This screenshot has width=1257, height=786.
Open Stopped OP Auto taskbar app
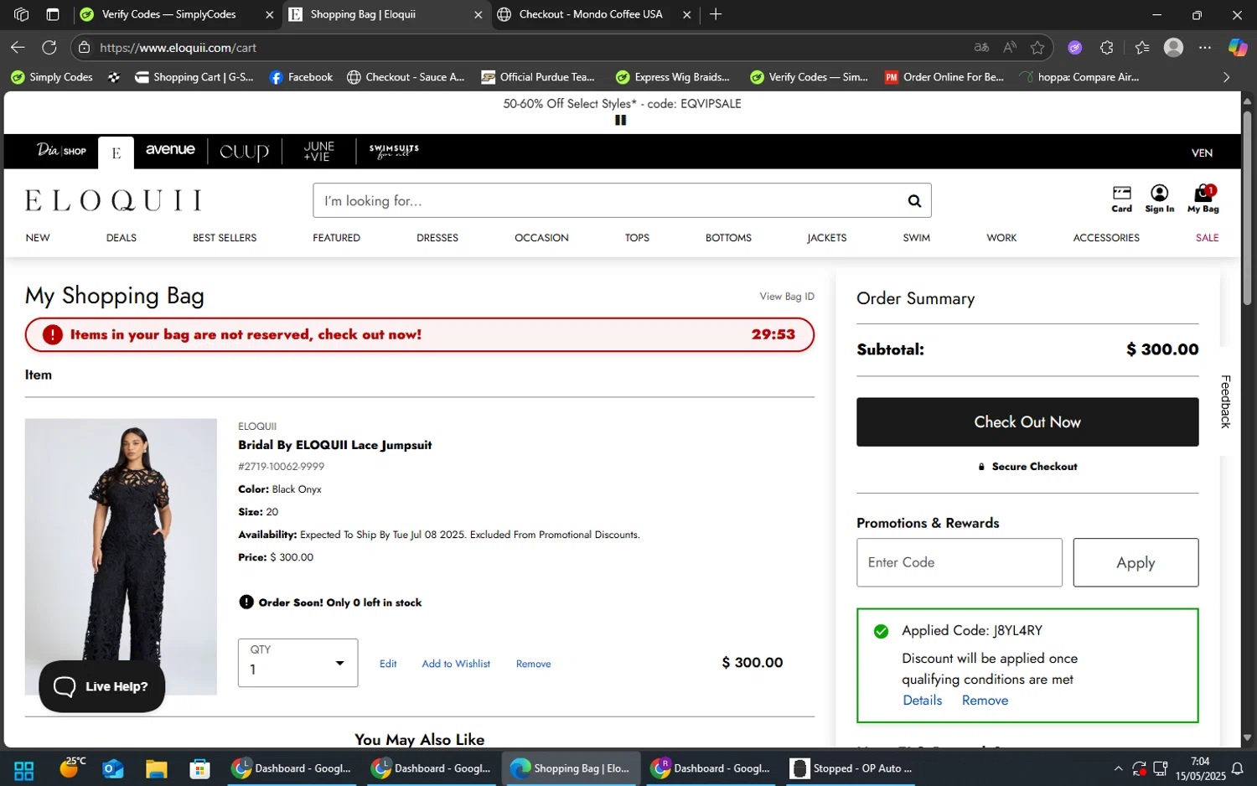point(853,768)
